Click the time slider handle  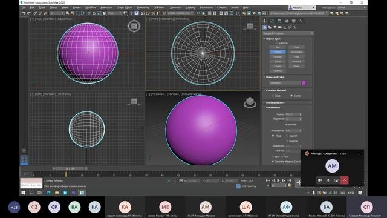[70, 168]
